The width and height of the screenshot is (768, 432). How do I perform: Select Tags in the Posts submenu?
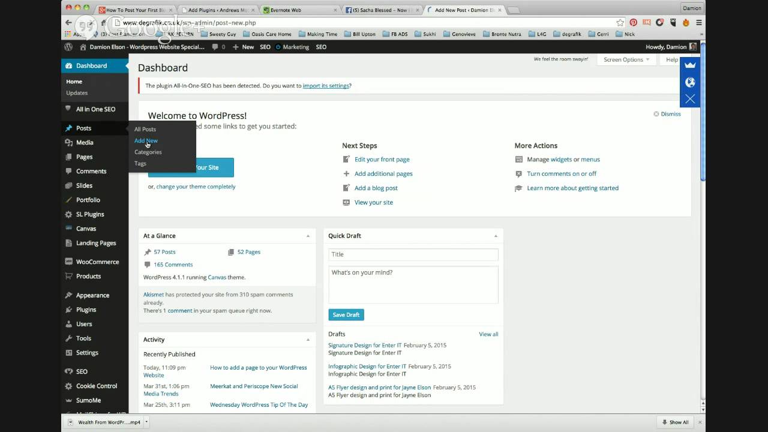140,164
